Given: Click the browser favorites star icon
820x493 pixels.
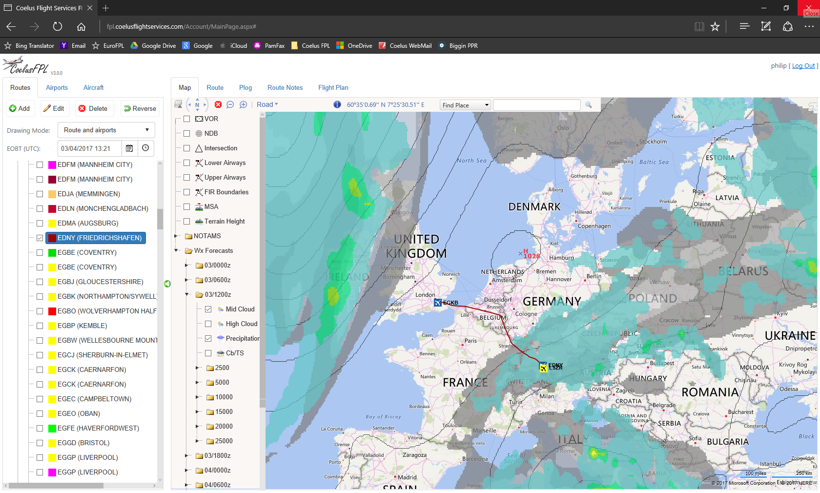Looking at the screenshot, I should click(715, 26).
